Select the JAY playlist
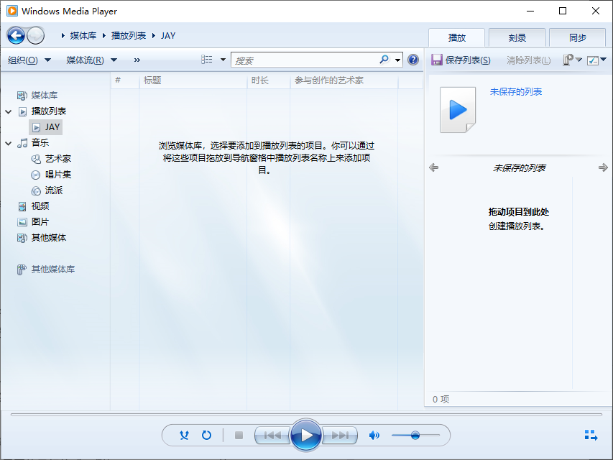This screenshot has width=613, height=460. coord(46,127)
